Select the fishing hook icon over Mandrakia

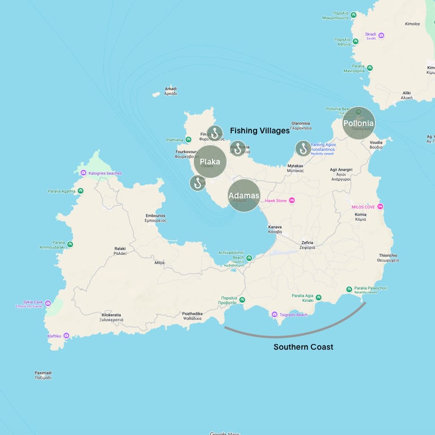(238, 149)
